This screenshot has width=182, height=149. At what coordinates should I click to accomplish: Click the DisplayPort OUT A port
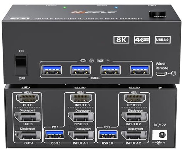(x=28, y=135)
